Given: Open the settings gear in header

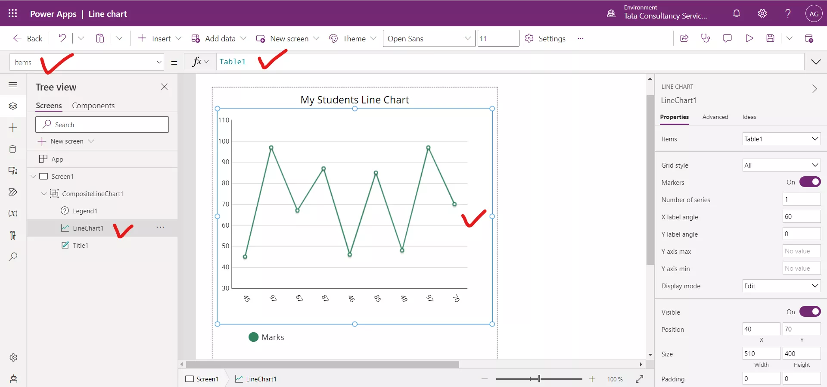Looking at the screenshot, I should point(762,13).
